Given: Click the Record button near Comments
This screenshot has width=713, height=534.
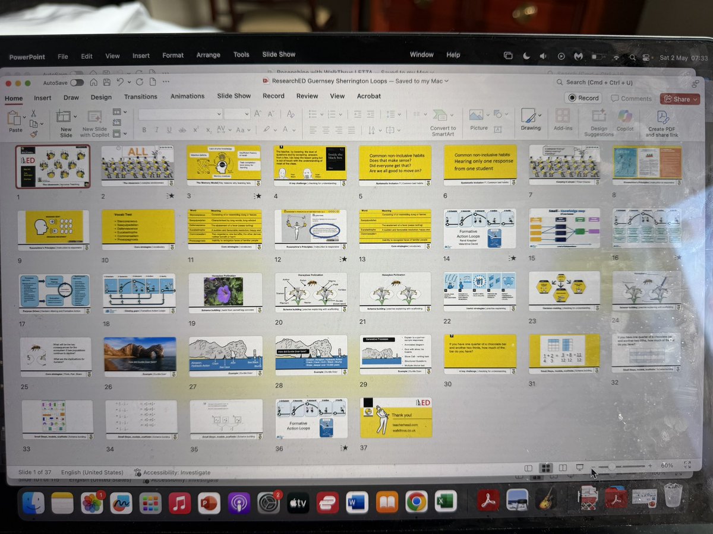Looking at the screenshot, I should (583, 98).
